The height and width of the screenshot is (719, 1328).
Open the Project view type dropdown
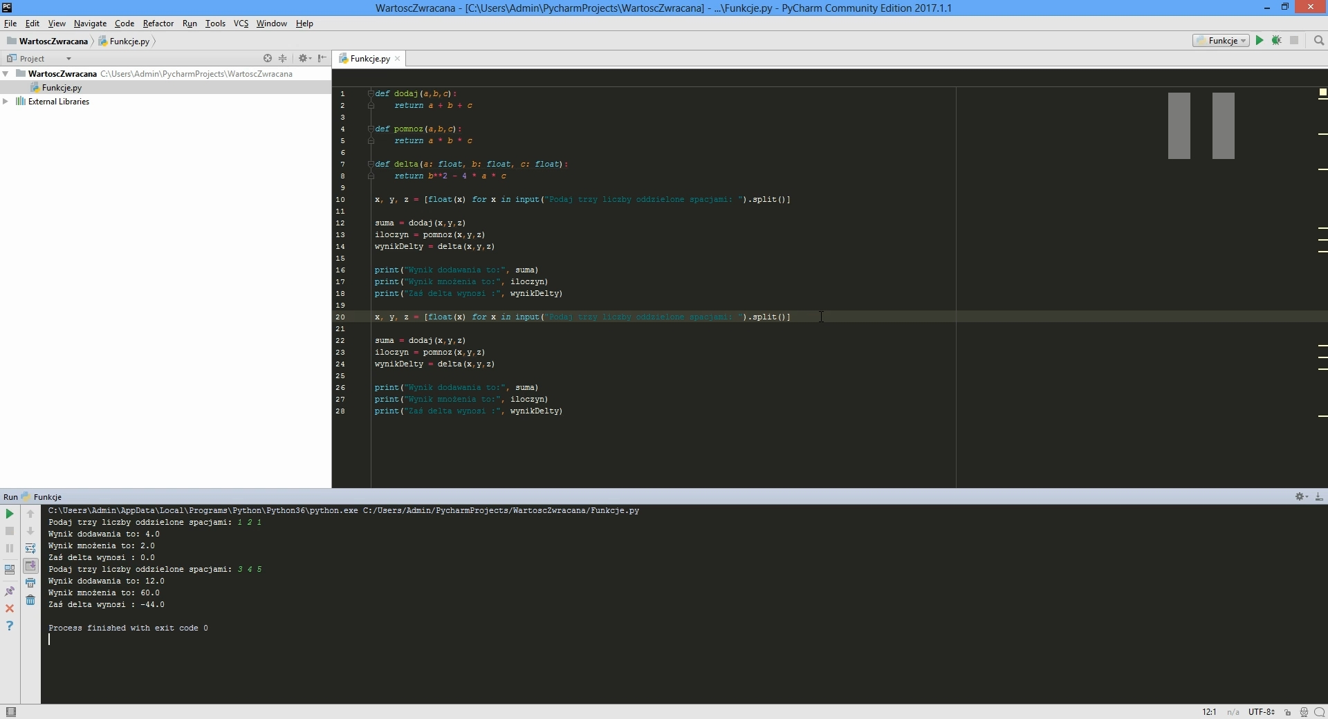click(68, 59)
